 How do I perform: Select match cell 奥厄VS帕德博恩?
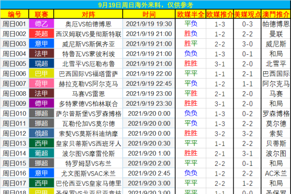pyautogui.click(x=88, y=24)
